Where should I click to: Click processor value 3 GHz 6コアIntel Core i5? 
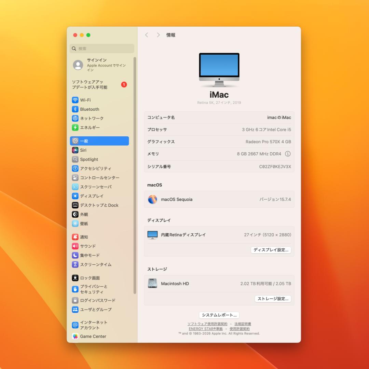click(x=266, y=130)
